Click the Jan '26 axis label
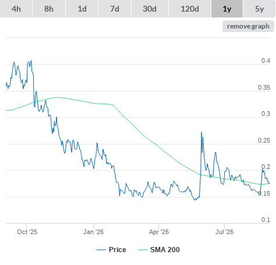Viewport: 276px width, 265px height. [93, 232]
